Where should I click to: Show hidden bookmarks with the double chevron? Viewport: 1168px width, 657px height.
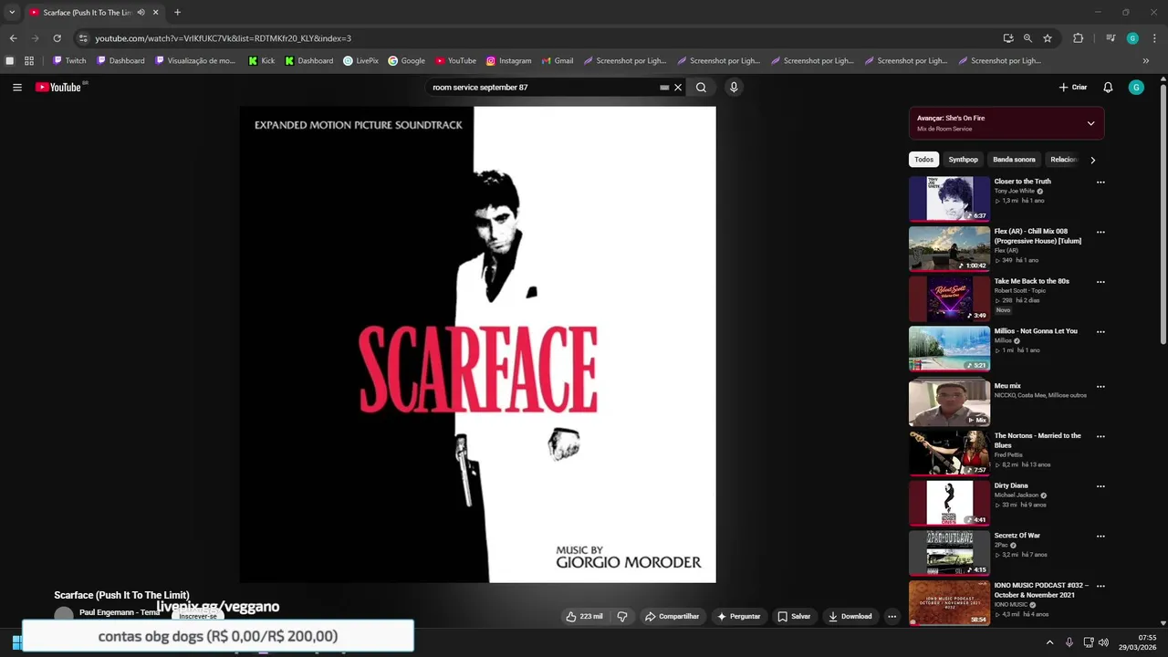coord(1146,61)
